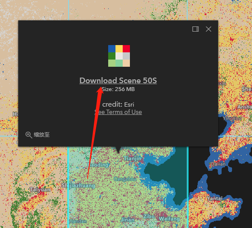Viewport: 252px width, 228px height.
Task: Click the Dalian city label
Action: [x=218, y=164]
